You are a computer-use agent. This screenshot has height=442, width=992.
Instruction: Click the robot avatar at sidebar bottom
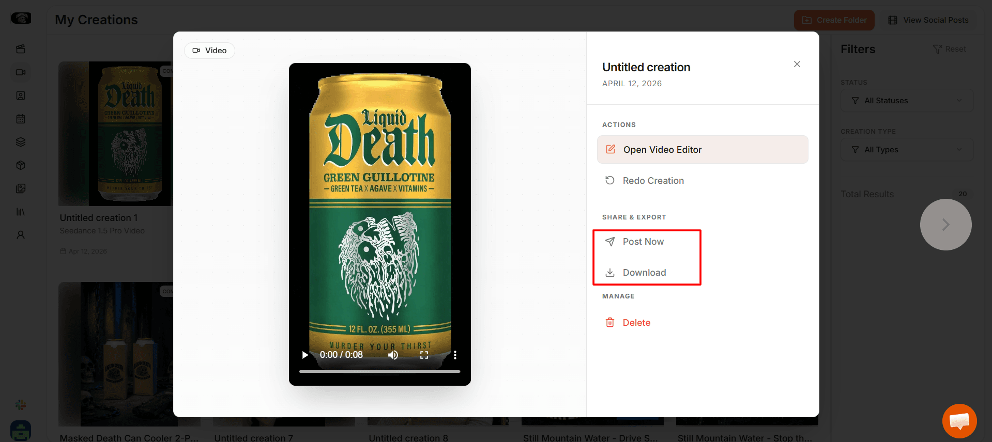[x=21, y=431]
